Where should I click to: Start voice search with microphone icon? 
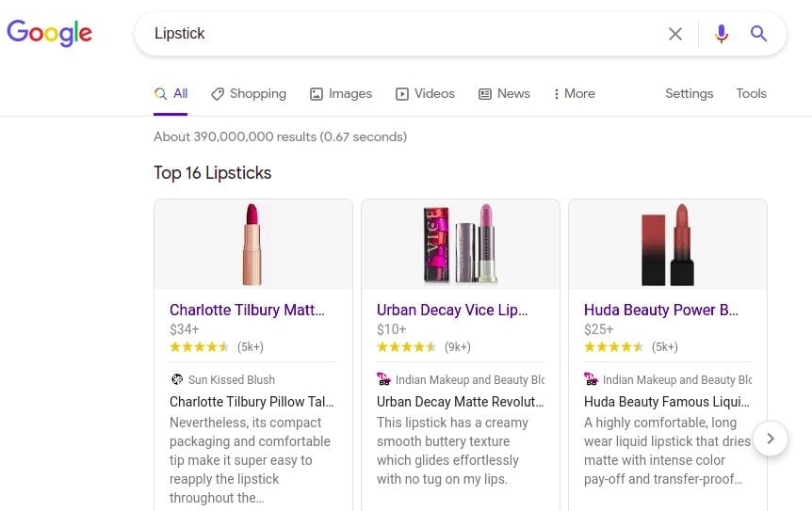coord(722,34)
